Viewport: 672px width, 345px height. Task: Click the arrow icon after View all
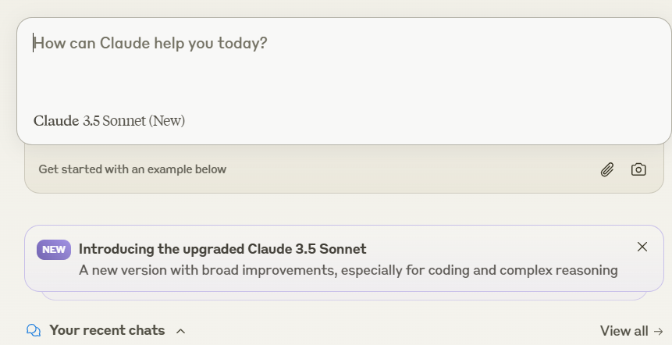(658, 331)
